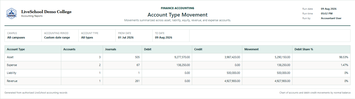Click the Account Type Movement title

(177, 15)
